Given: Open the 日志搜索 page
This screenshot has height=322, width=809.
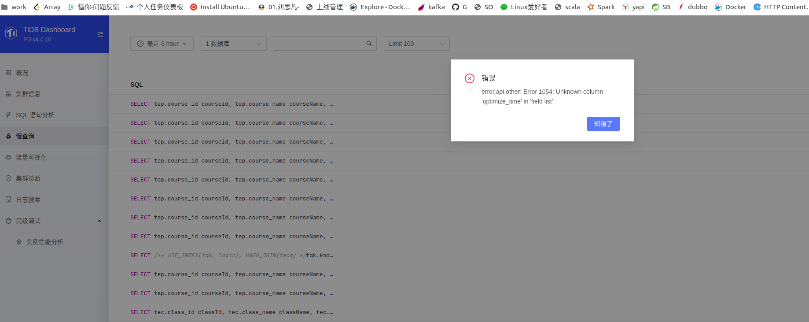Looking at the screenshot, I should (x=55, y=200).
